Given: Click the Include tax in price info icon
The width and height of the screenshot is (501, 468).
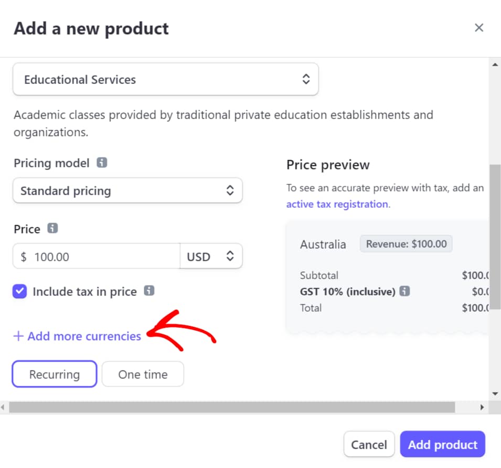Looking at the screenshot, I should 149,291.
